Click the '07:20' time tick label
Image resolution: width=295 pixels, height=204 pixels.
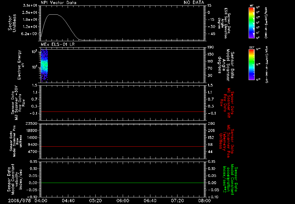177,201
